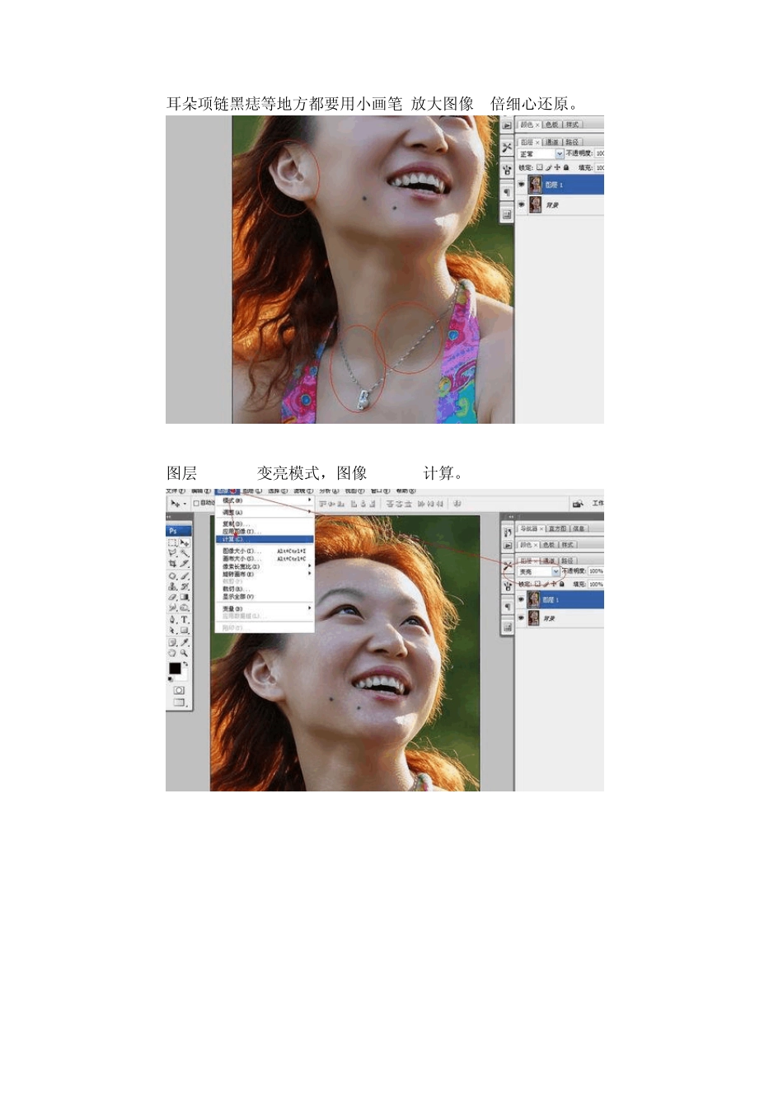Open Actions play icon in upper screenshot dock
Viewport: 783px width, 1108px height.
tap(507, 125)
